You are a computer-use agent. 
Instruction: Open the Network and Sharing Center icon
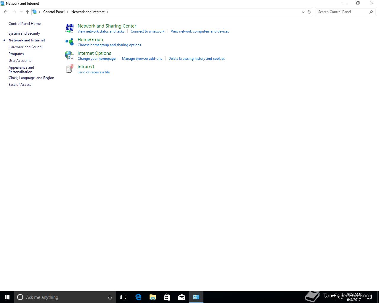(x=70, y=28)
